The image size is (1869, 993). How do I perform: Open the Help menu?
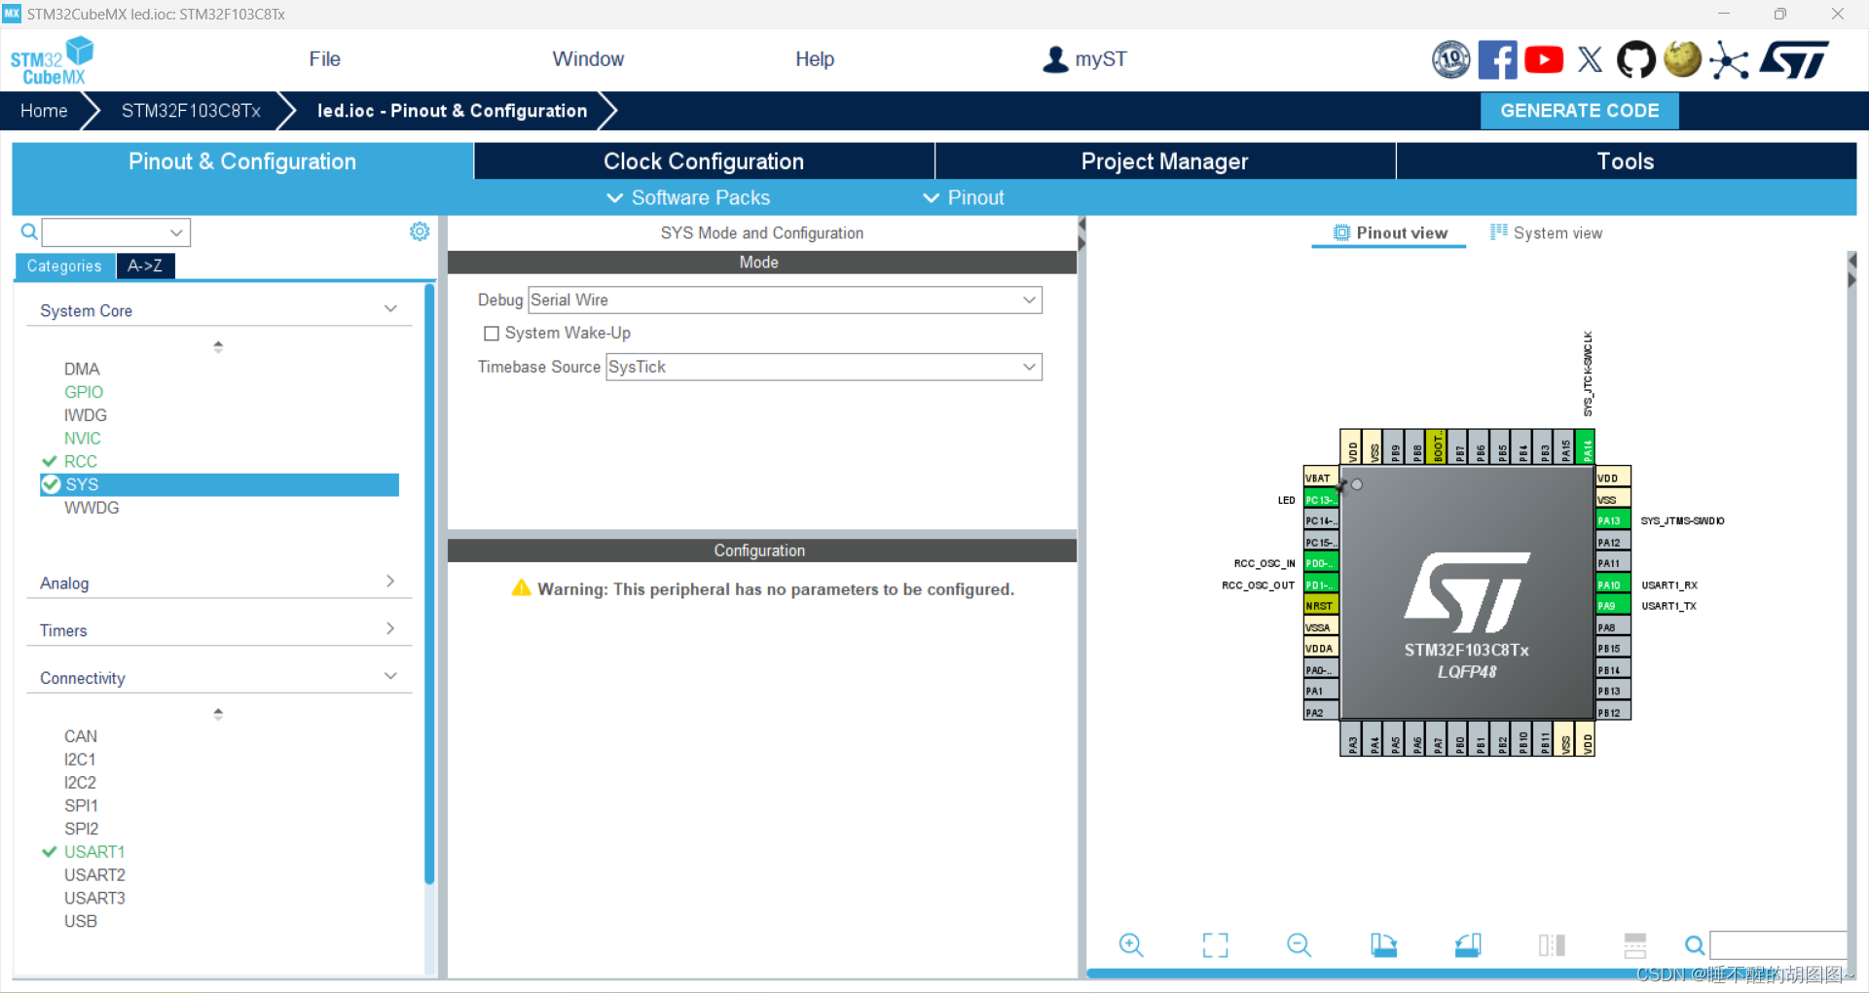(815, 59)
